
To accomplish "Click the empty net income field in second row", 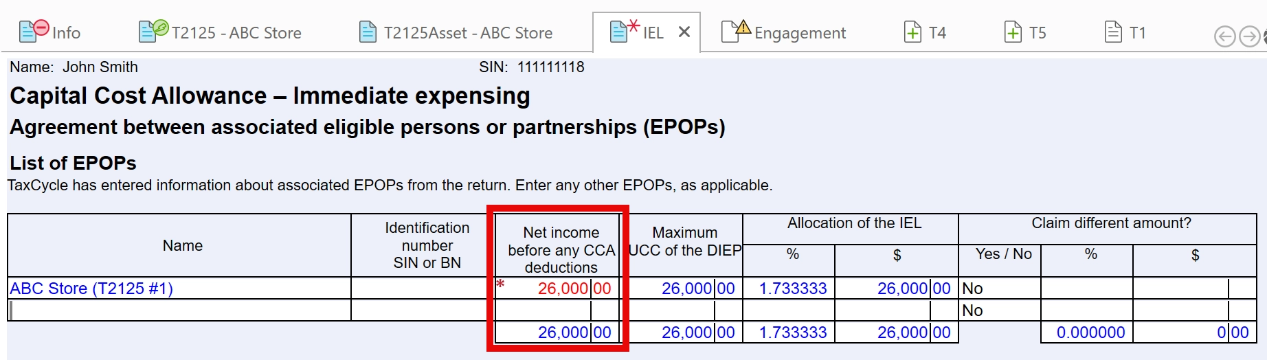I will coord(558,311).
